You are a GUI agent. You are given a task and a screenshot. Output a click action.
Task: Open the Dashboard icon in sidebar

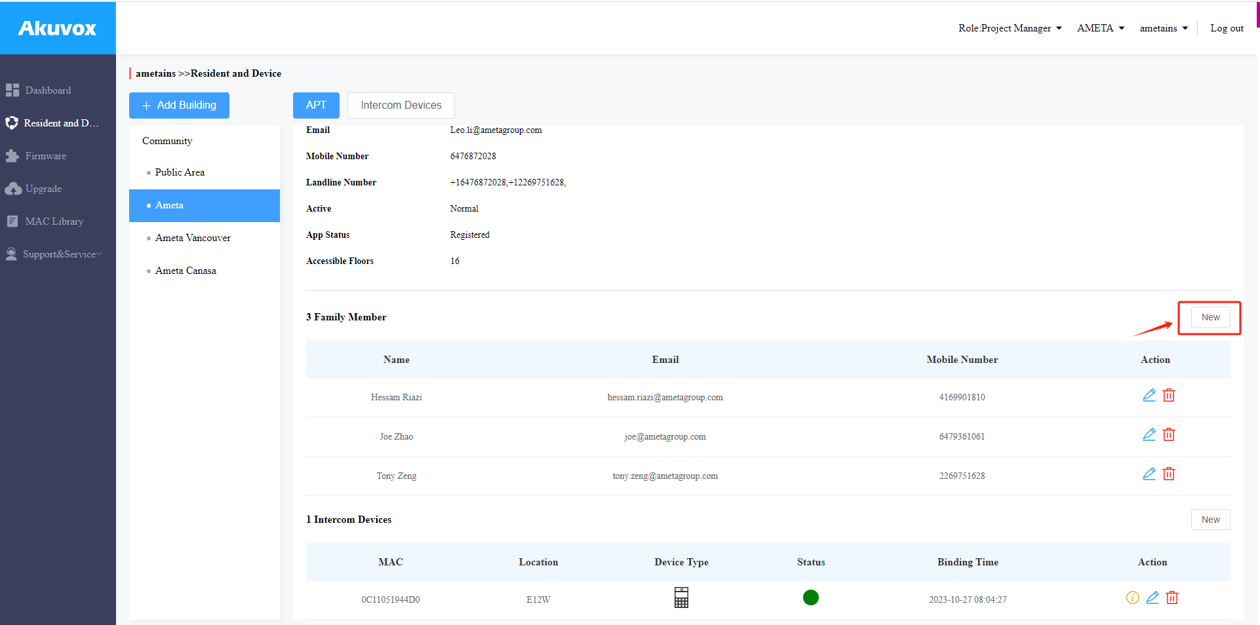point(12,90)
